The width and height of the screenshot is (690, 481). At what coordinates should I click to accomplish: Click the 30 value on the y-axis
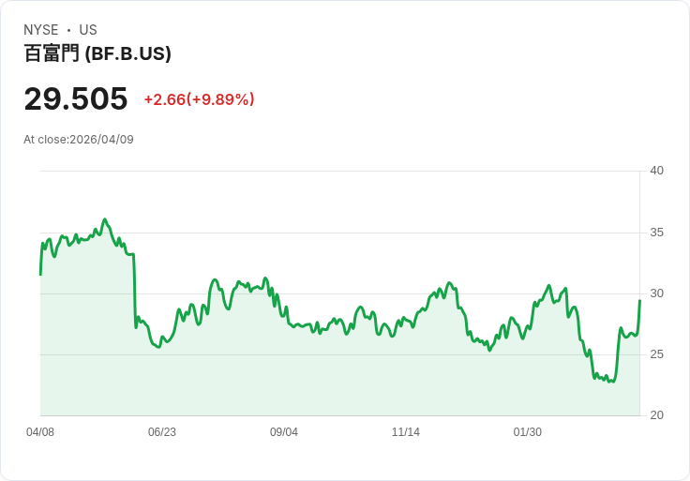657,293
